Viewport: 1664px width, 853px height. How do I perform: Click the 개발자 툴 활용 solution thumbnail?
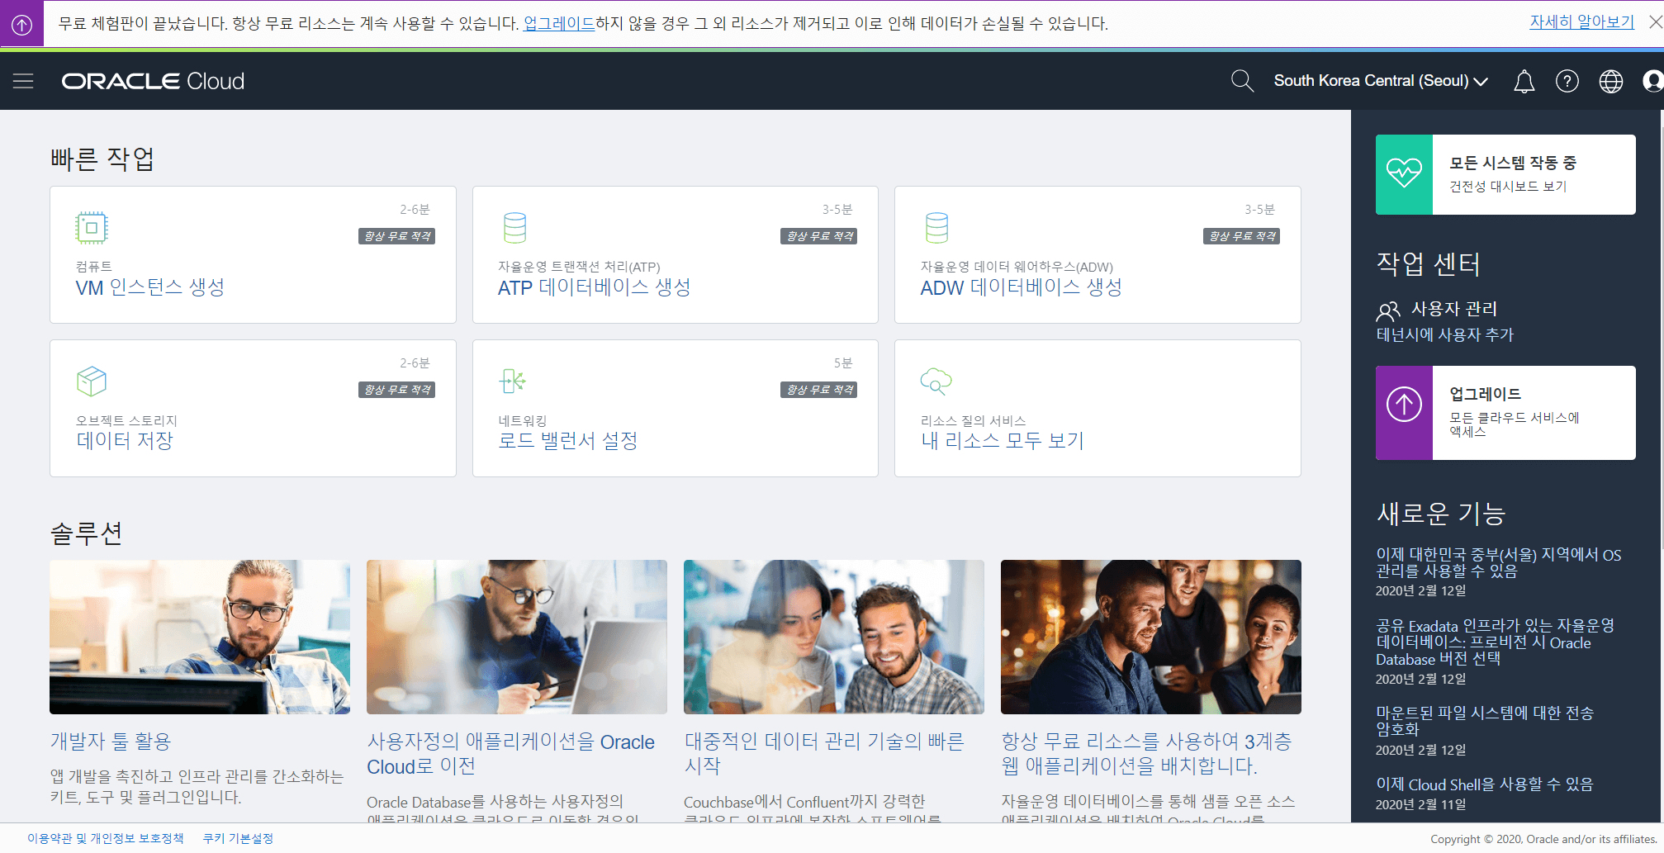point(200,637)
